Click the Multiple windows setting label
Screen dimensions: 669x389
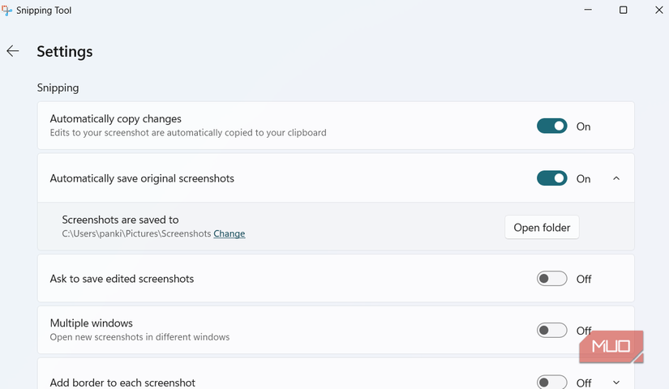tap(91, 323)
